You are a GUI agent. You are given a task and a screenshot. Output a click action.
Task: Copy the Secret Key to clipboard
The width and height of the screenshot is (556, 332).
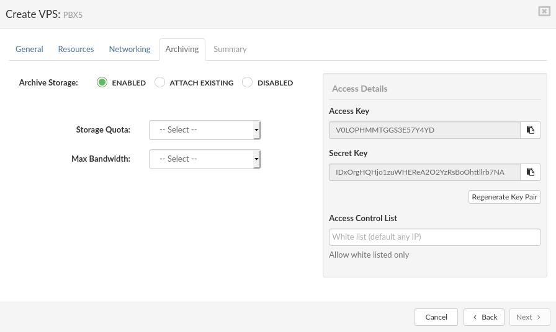(531, 172)
